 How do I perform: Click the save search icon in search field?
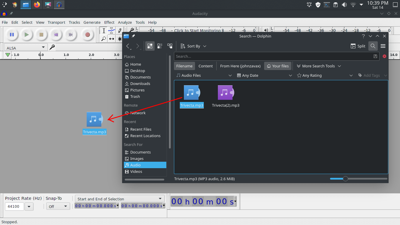[x=375, y=56]
